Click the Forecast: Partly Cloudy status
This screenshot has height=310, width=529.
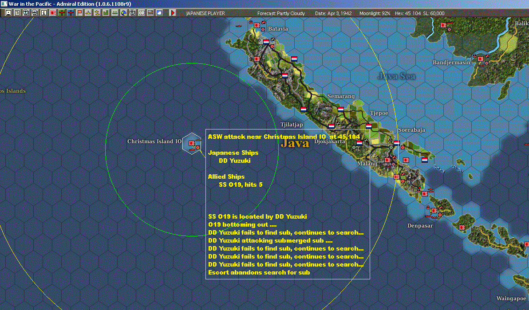[281, 13]
